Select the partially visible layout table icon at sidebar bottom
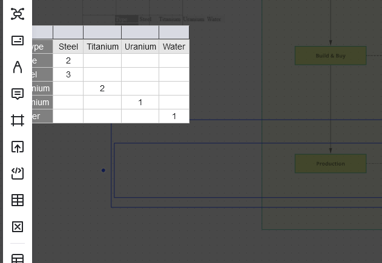 [18, 258]
